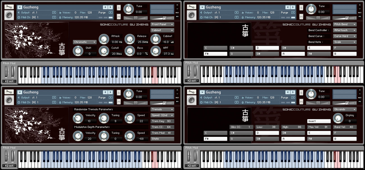Toggle note E in Glissando scale

[x=319, y=133]
